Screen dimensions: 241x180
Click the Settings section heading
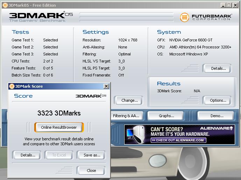pos(95,32)
